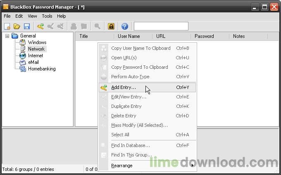Open the Tools menu
Viewport: 281px width, 175px height.
pyautogui.click(x=47, y=16)
